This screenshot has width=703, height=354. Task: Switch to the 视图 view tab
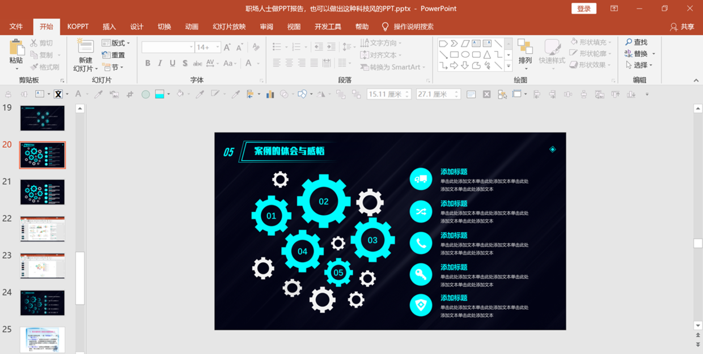(x=294, y=27)
